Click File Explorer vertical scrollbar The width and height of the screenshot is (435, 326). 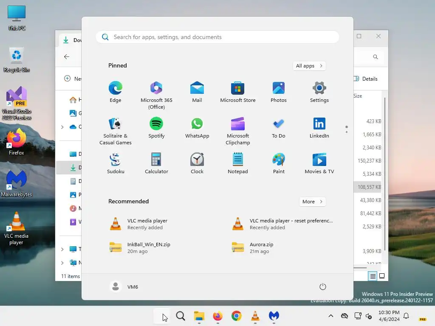point(385,174)
